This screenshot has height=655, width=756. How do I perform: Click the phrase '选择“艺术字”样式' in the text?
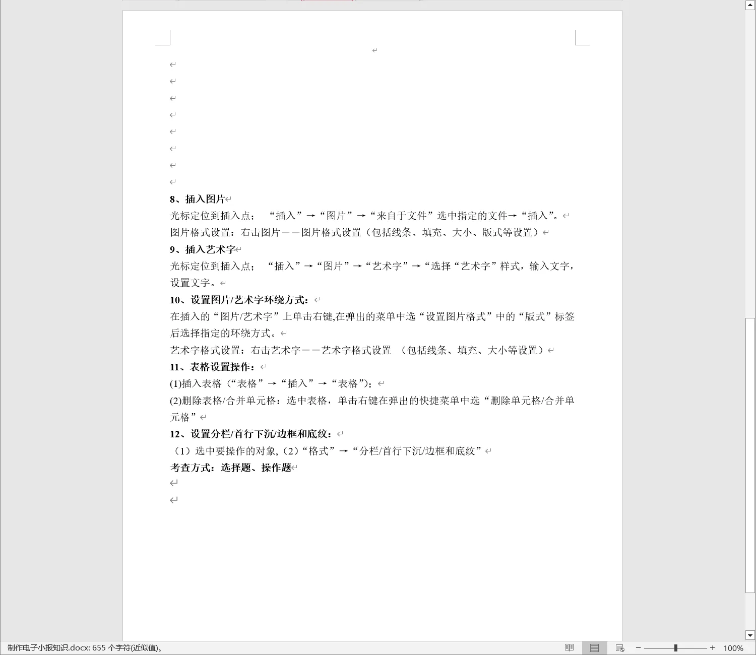click(475, 266)
